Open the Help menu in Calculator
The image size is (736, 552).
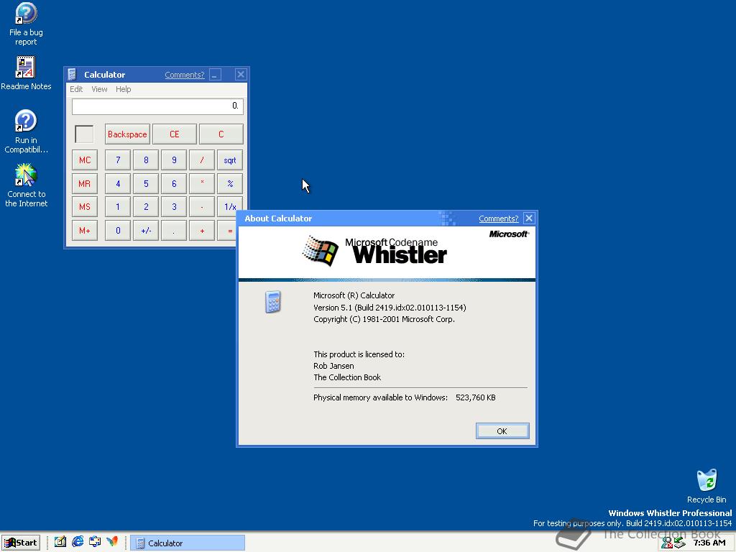coord(124,89)
